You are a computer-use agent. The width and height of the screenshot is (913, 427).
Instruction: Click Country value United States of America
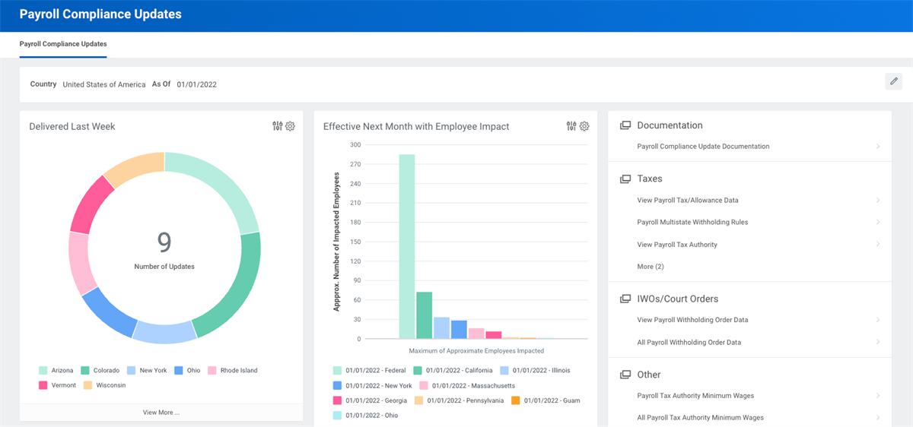click(104, 84)
